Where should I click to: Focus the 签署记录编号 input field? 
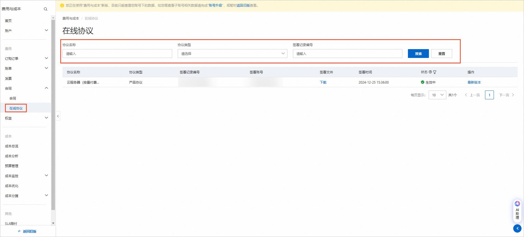[348, 54]
